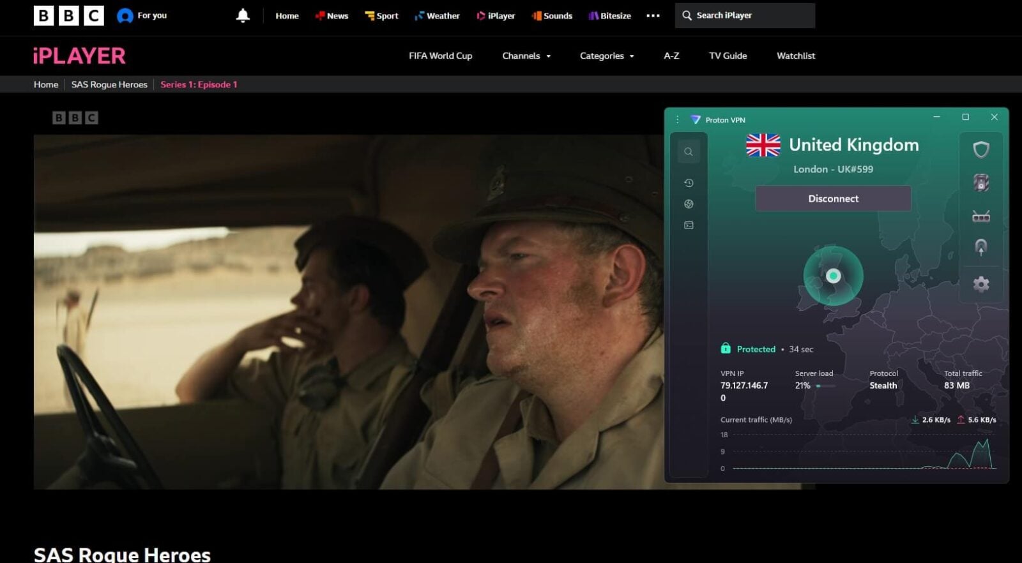The height and width of the screenshot is (563, 1022).
Task: Click the server load 21% bar
Action: pos(825,386)
